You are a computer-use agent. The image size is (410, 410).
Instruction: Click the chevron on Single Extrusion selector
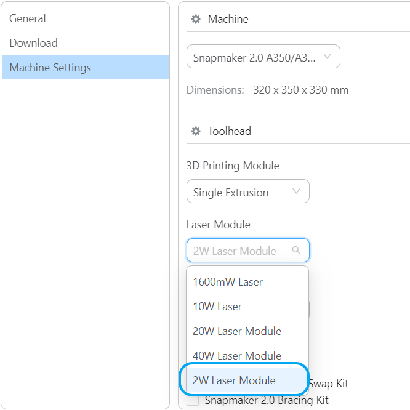tap(297, 191)
